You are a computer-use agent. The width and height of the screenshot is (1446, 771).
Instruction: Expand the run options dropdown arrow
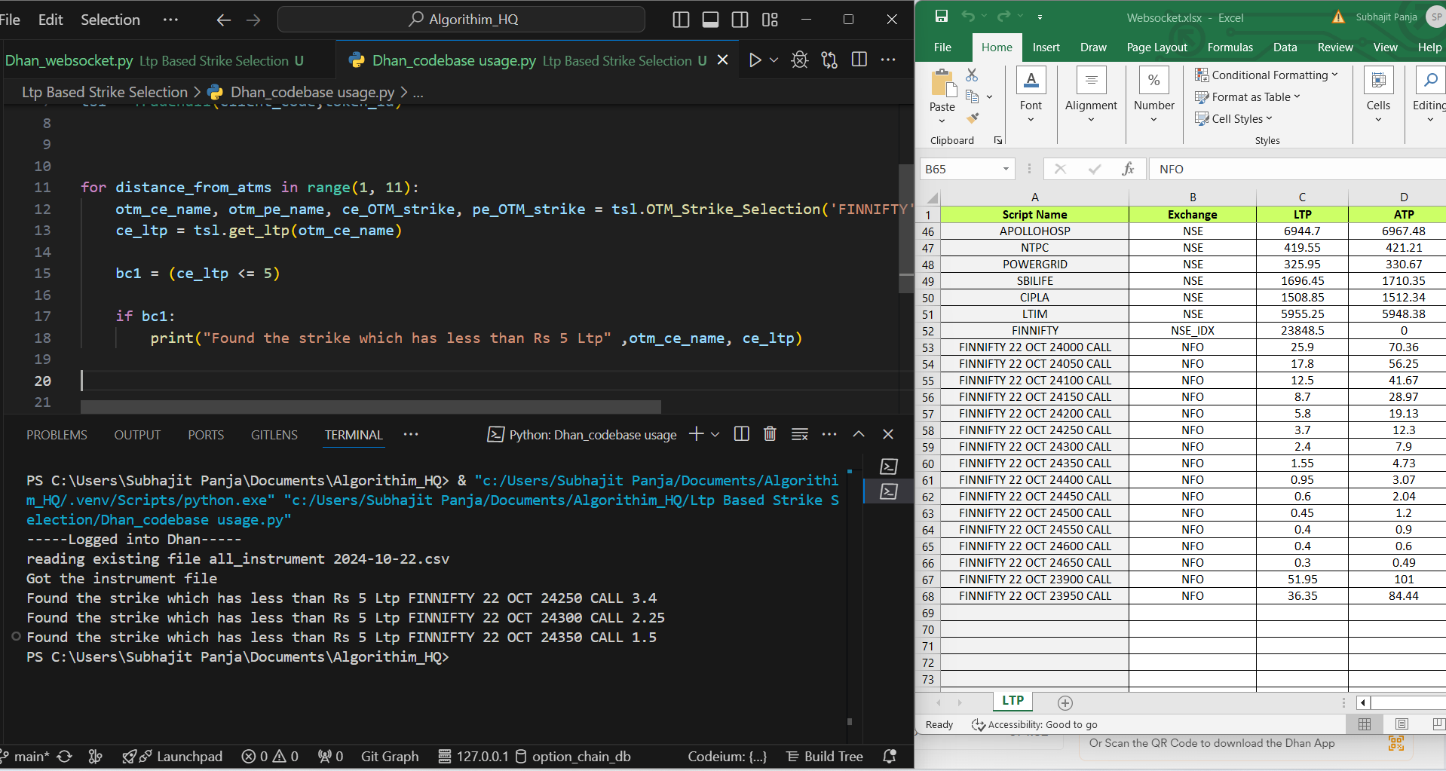pos(772,60)
